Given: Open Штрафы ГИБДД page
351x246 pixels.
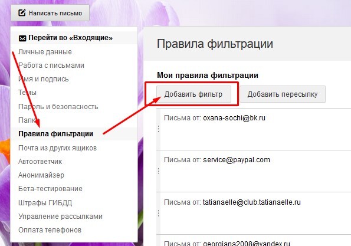Looking at the screenshot, I should pos(45,202).
